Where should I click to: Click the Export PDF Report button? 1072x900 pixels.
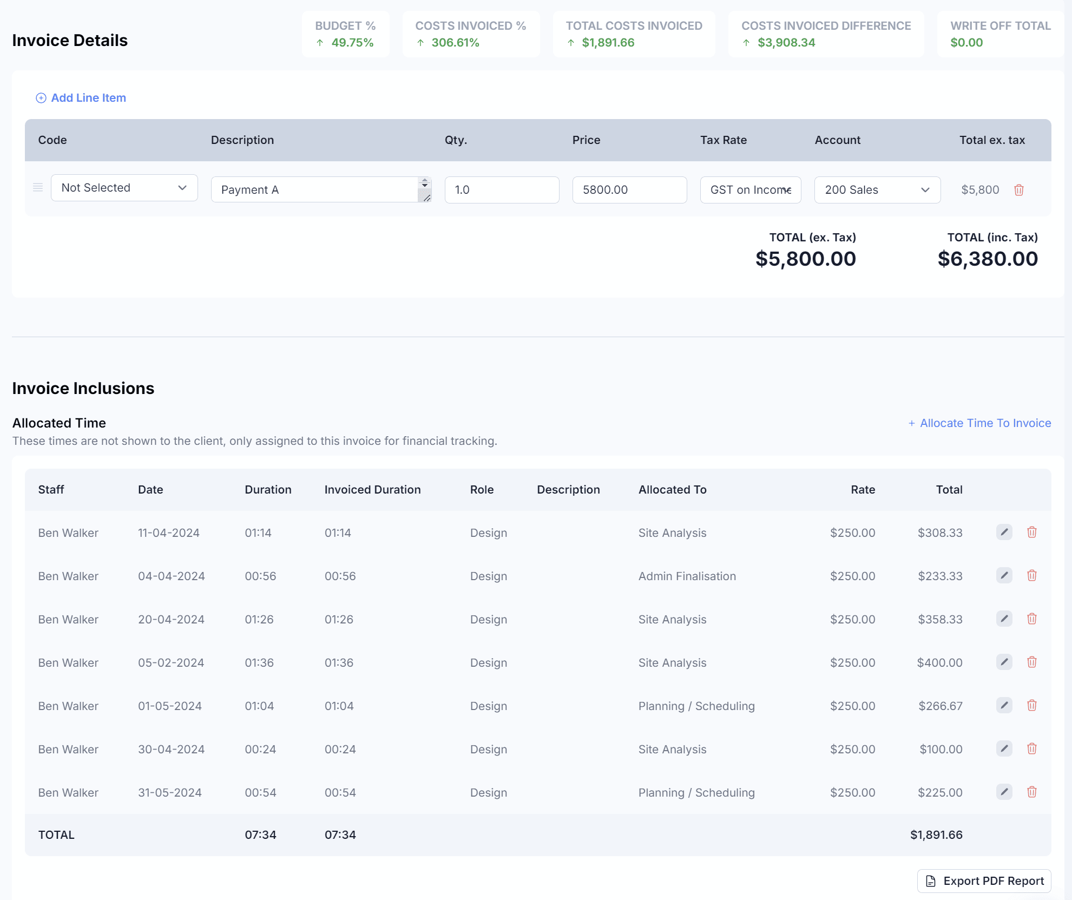click(x=984, y=881)
